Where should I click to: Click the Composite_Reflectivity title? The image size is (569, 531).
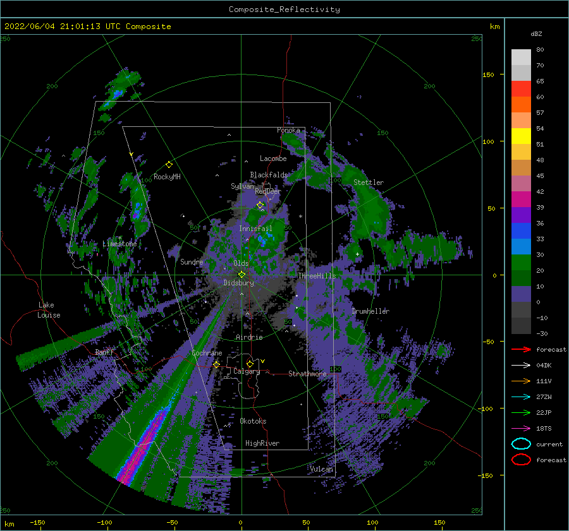[x=284, y=9]
